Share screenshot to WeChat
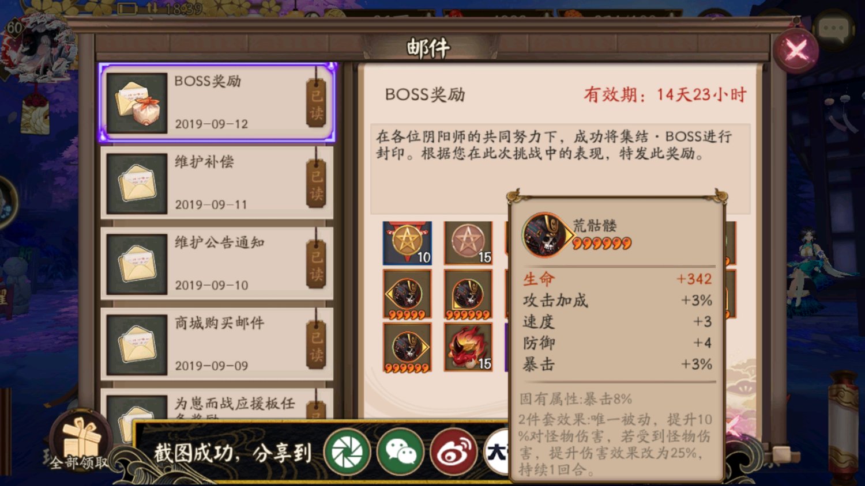The width and height of the screenshot is (865, 486). tap(401, 452)
